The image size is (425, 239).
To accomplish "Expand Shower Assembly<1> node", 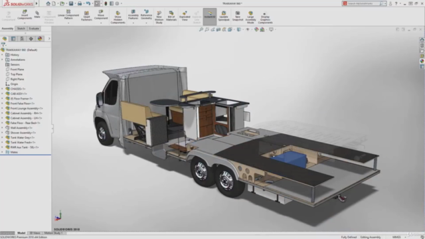I will point(3,133).
